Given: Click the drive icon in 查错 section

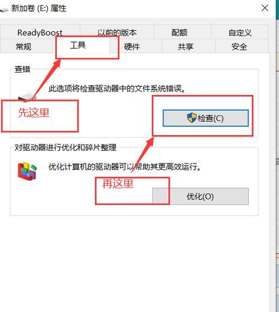Looking at the screenshot, I should (x=27, y=97).
